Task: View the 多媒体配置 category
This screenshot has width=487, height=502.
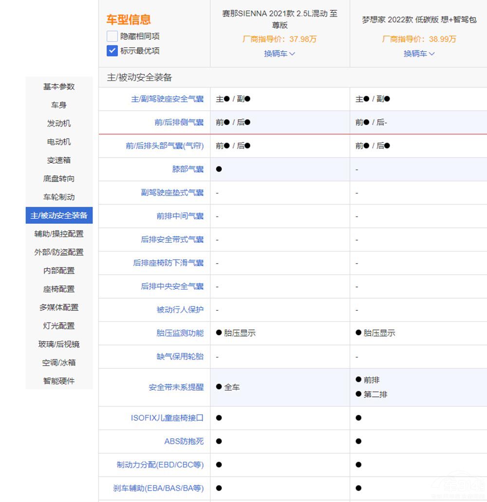Action: (x=58, y=307)
